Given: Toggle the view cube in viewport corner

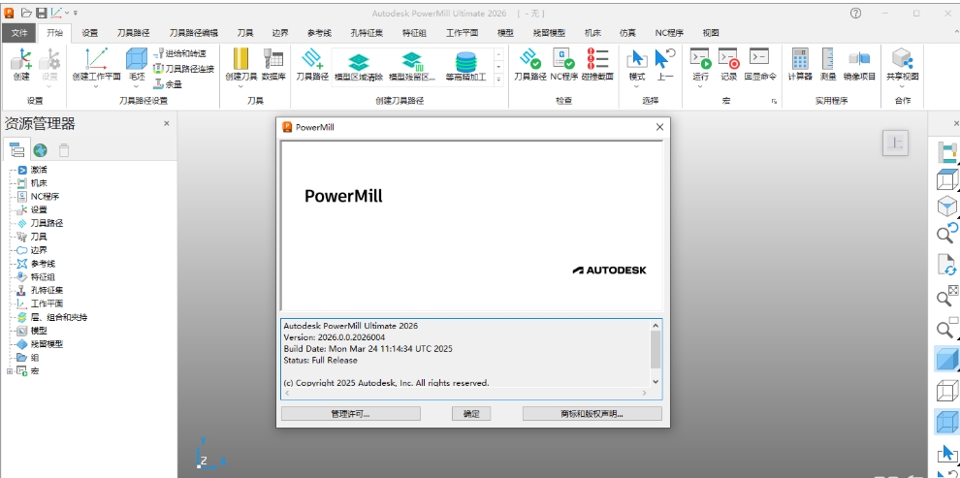Looking at the screenshot, I should pos(894,143).
